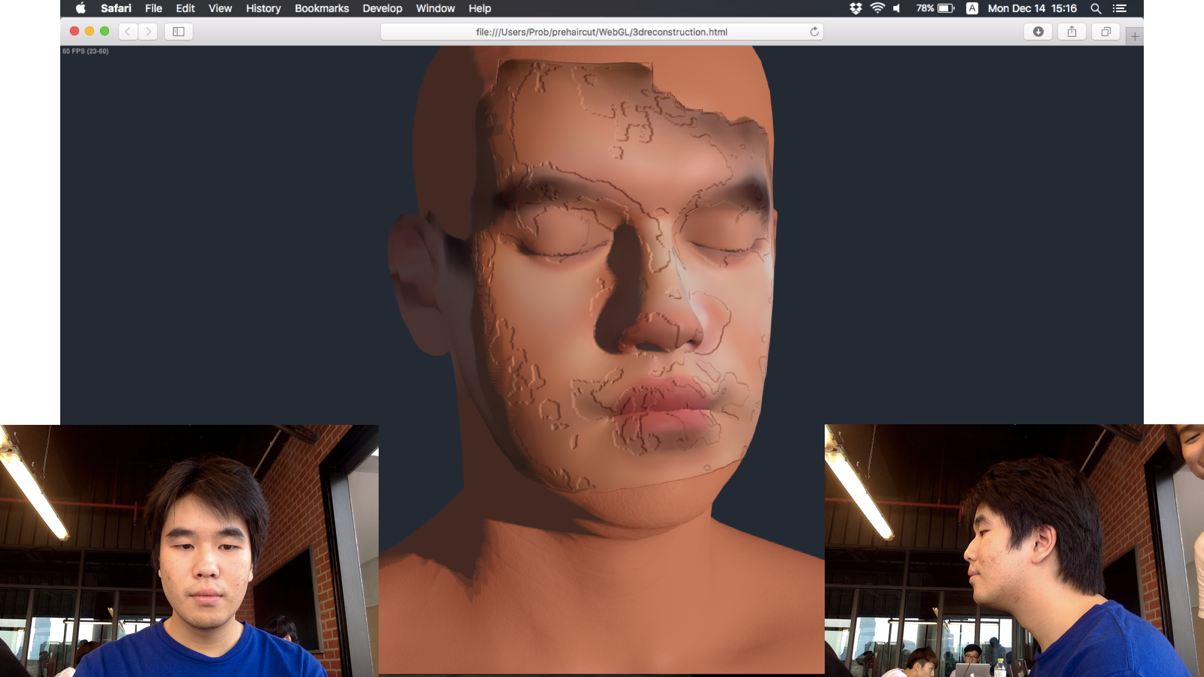Show all tabs overview
This screenshot has height=677, width=1204.
[x=1106, y=32]
